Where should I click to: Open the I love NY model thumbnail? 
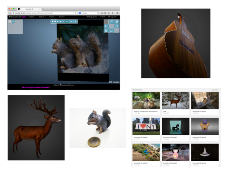click(146, 126)
